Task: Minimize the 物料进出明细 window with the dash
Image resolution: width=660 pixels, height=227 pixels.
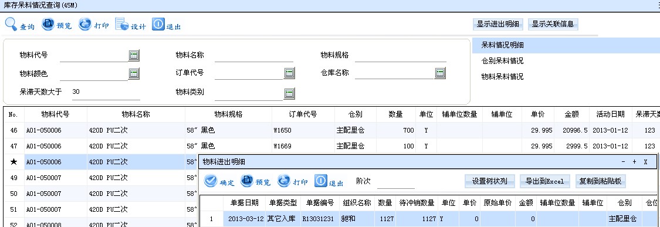Action: click(624, 162)
